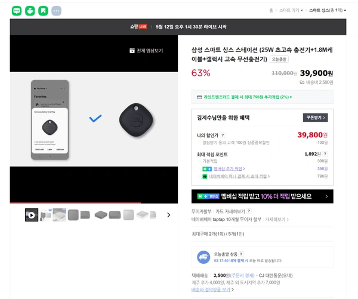Select the second product thumbnail image
This screenshot has height=299, width=358.
pyautogui.click(x=46, y=215)
